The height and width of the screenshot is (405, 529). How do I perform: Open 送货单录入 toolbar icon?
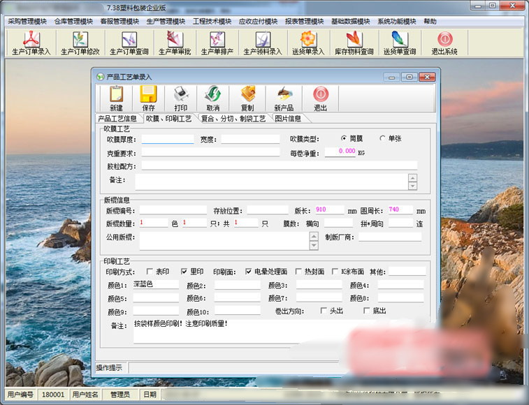click(308, 43)
